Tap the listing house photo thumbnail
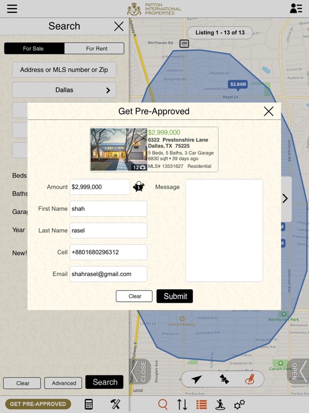The height and width of the screenshot is (413, 309). click(x=119, y=149)
